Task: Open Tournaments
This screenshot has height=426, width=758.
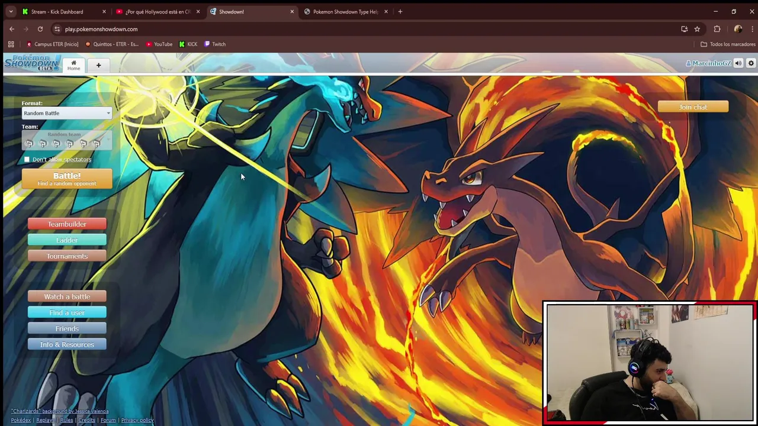Action: tap(67, 256)
